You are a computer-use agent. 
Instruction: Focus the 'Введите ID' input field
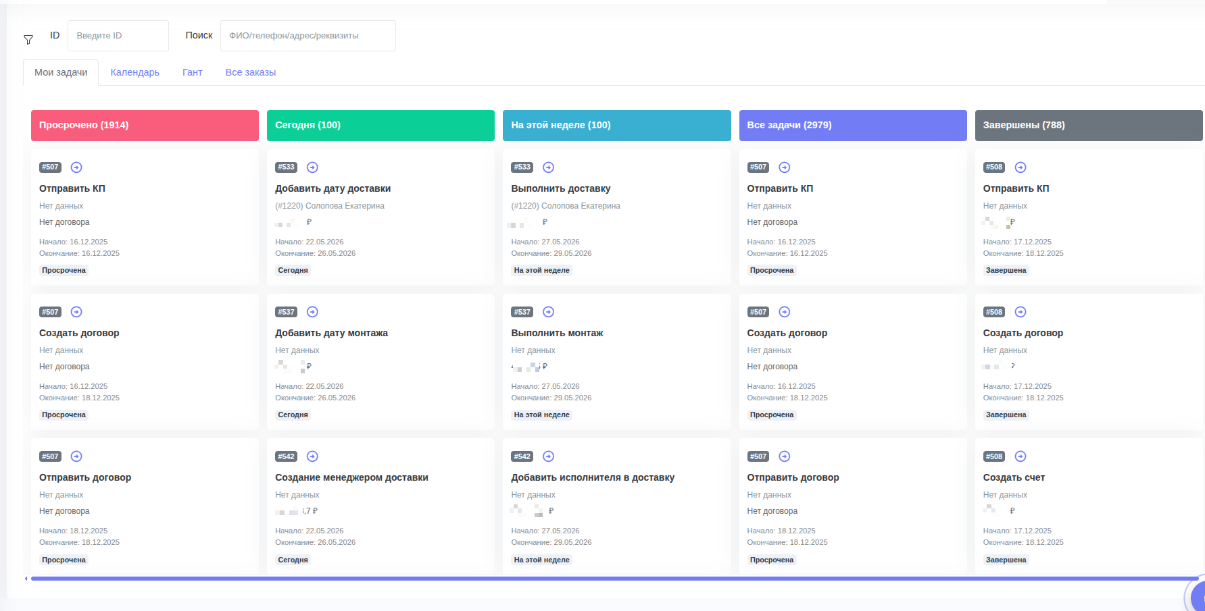point(118,36)
